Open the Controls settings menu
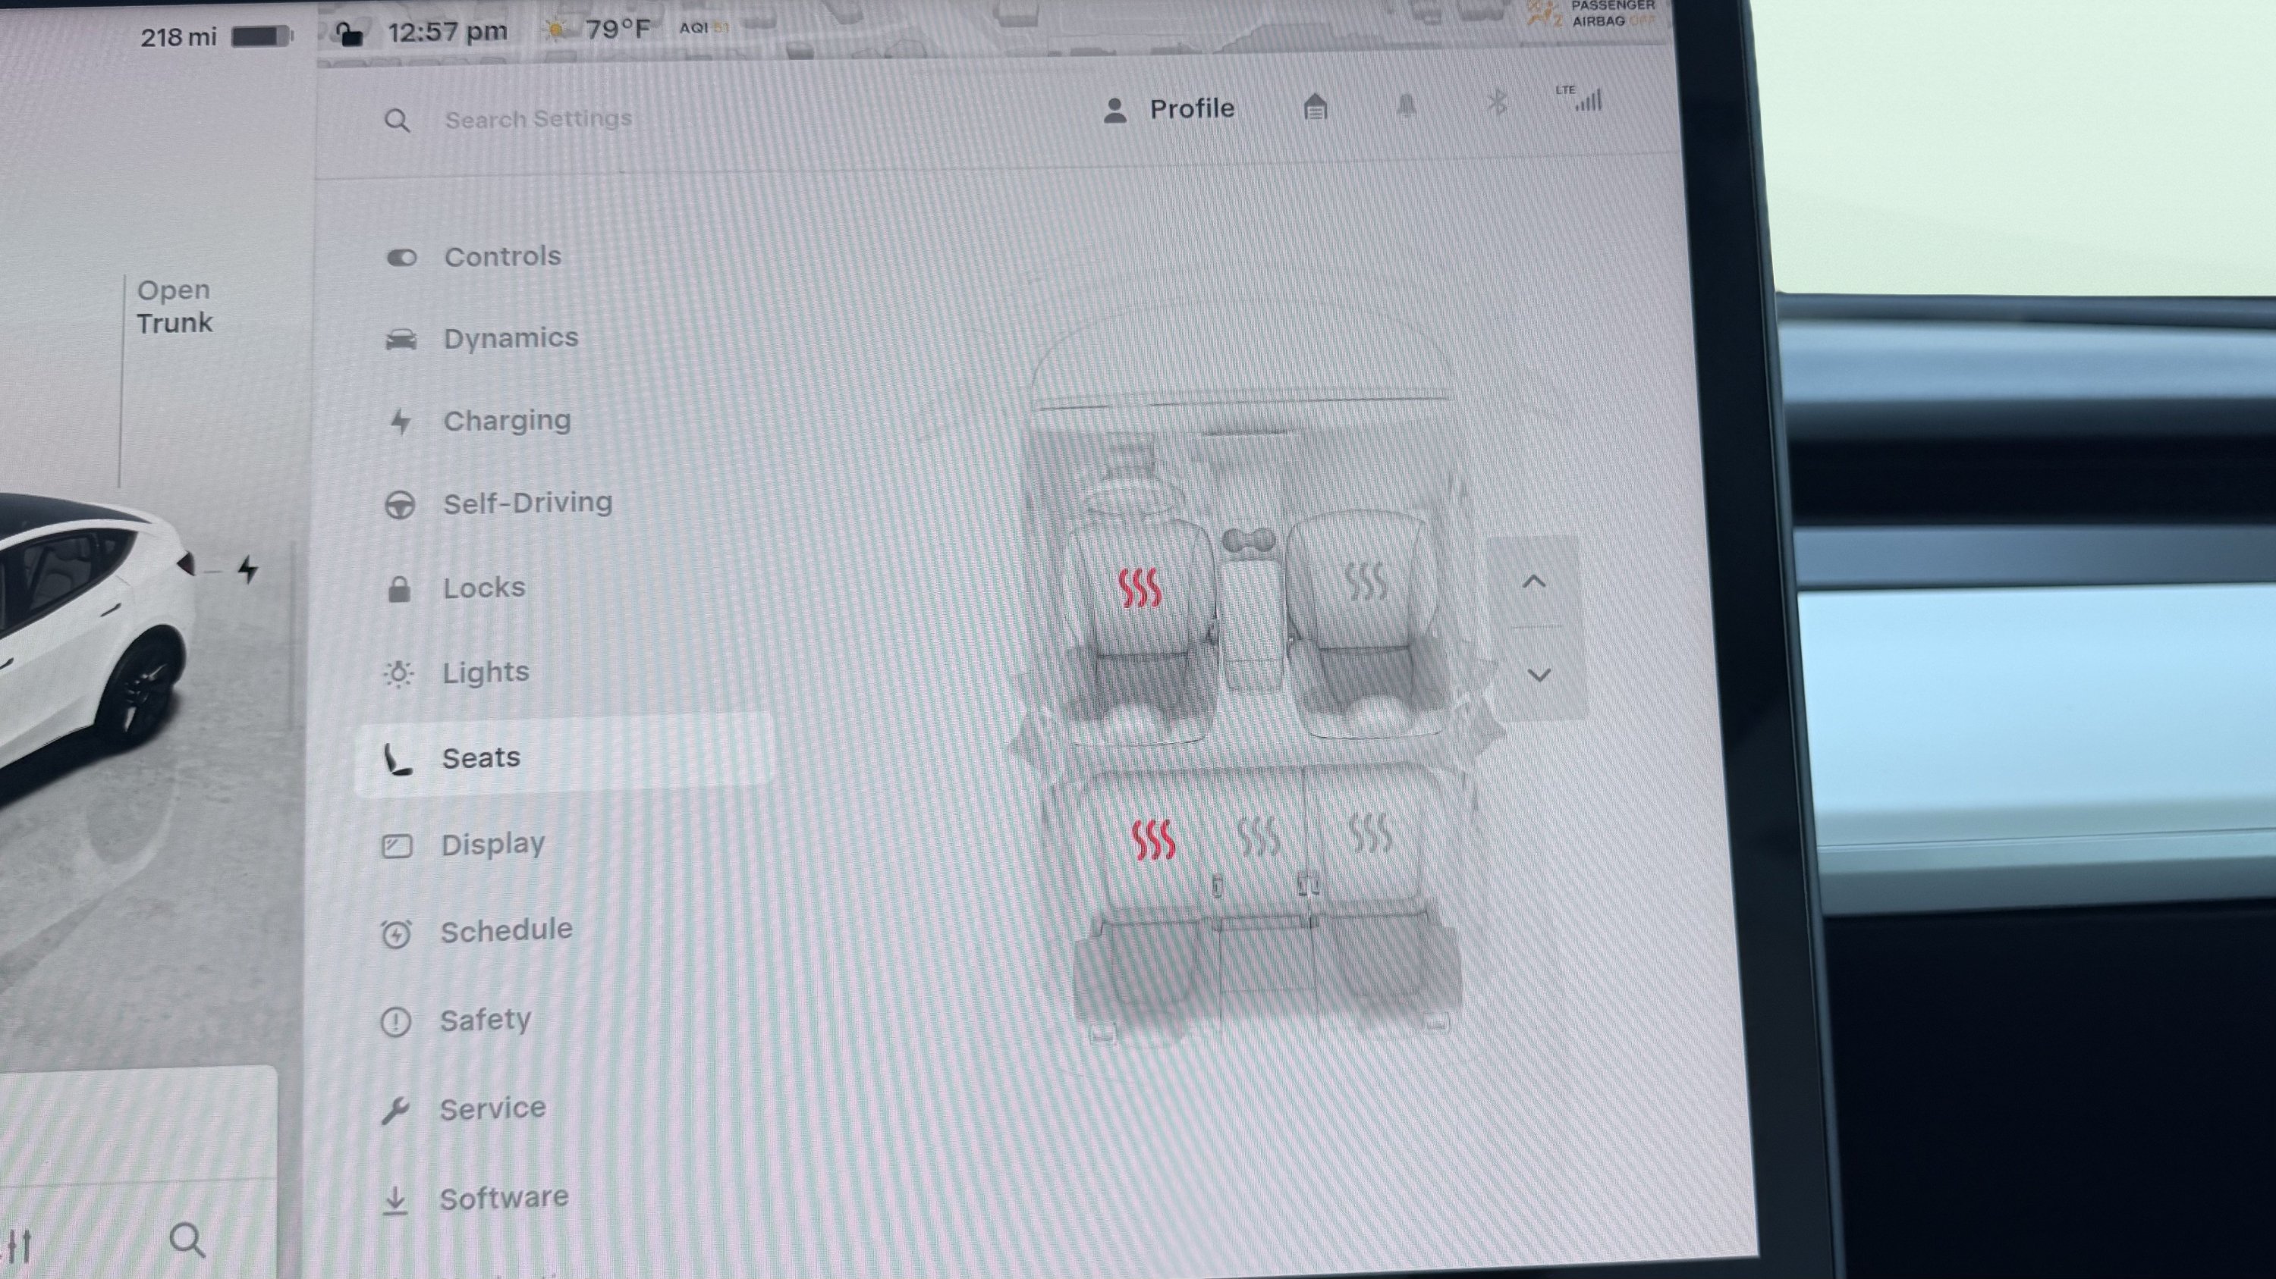 tap(474, 257)
